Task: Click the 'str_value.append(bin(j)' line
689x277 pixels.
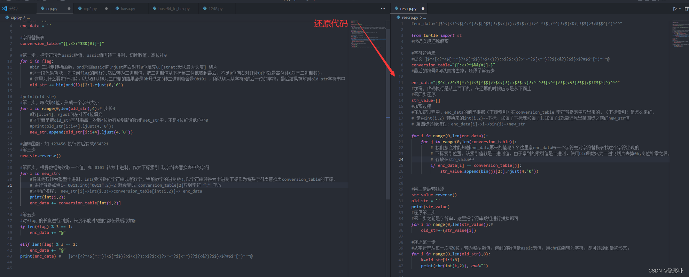Action: pos(489,171)
